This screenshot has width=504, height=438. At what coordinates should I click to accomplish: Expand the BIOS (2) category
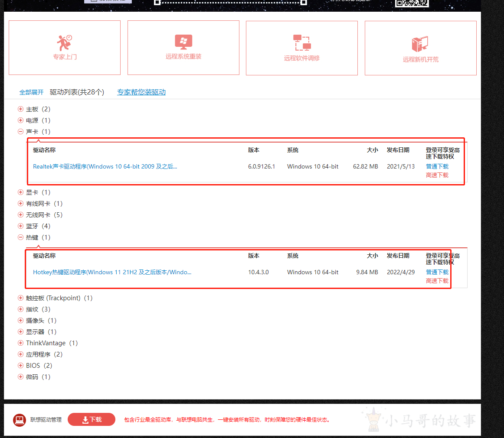point(20,365)
